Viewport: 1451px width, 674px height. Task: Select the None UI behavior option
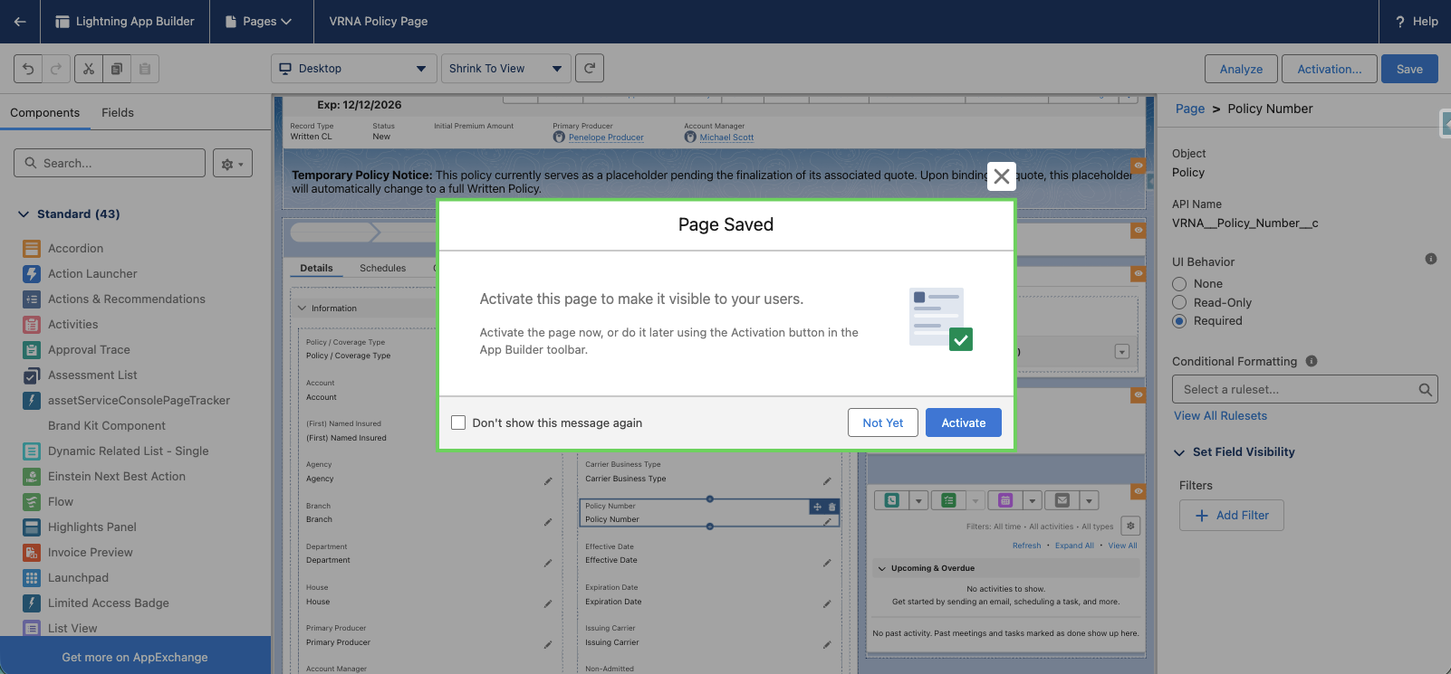point(1179,284)
